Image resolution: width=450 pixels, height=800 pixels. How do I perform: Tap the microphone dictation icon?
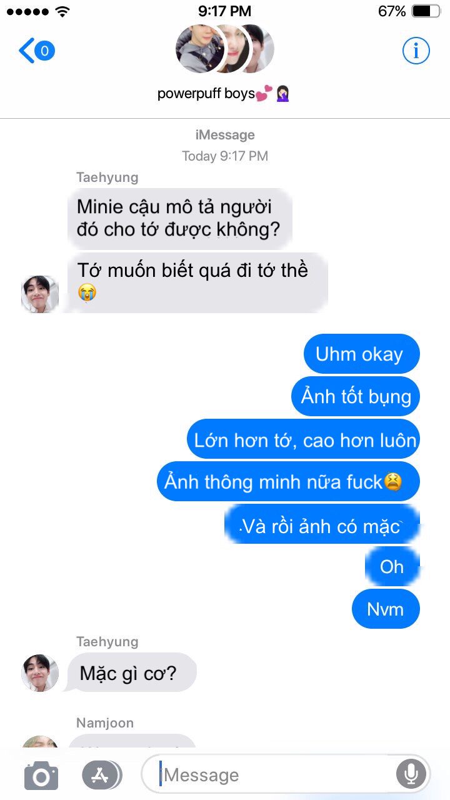411,775
